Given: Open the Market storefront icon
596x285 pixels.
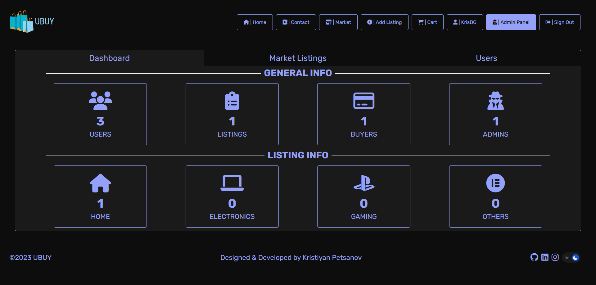Looking at the screenshot, I should click(x=328, y=22).
